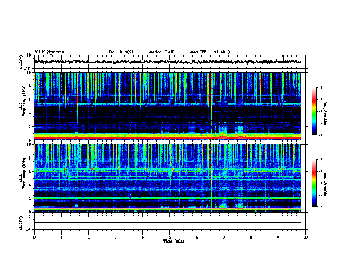
Task: Click the "-4" tick on ch.1 colorbar
Action: click(321, 99)
